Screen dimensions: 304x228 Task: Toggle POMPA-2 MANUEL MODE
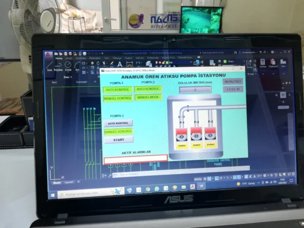point(148,97)
